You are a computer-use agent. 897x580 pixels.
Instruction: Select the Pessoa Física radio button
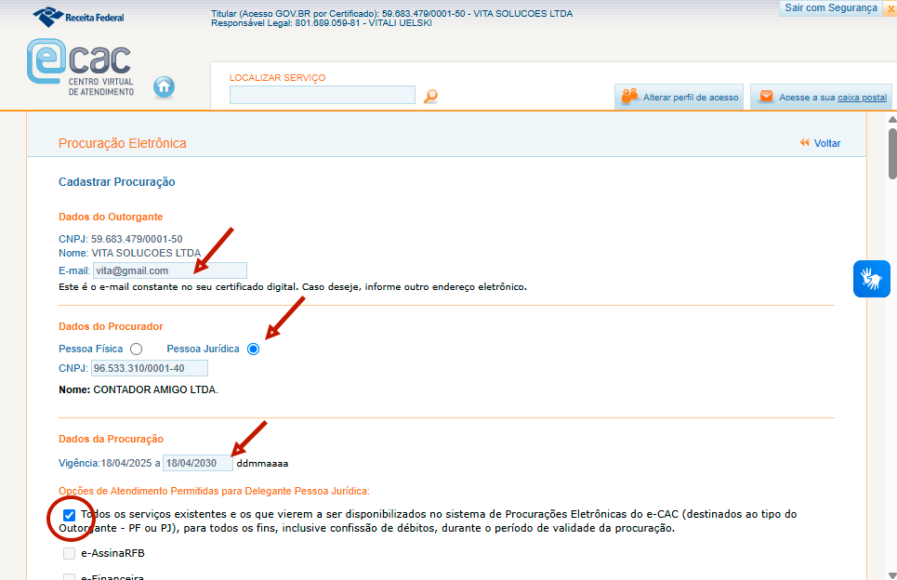click(137, 349)
